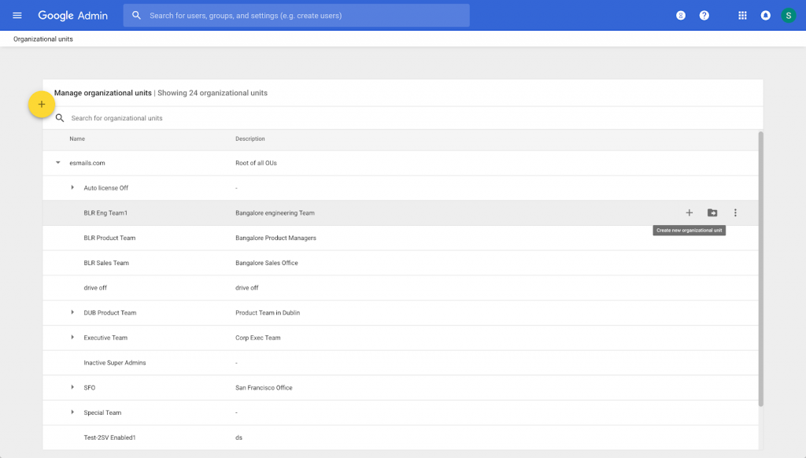
Task: Open the Google apps grid launcher
Action: click(x=742, y=16)
